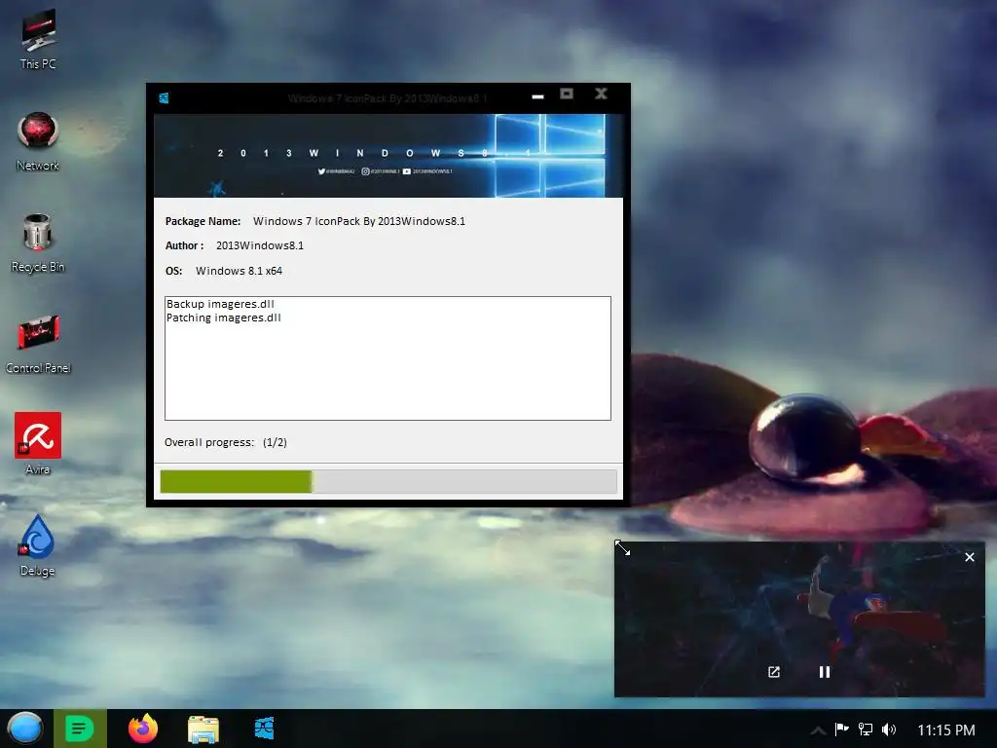Maximize the IconPack installer window
The width and height of the screenshot is (997, 748).
click(x=567, y=94)
